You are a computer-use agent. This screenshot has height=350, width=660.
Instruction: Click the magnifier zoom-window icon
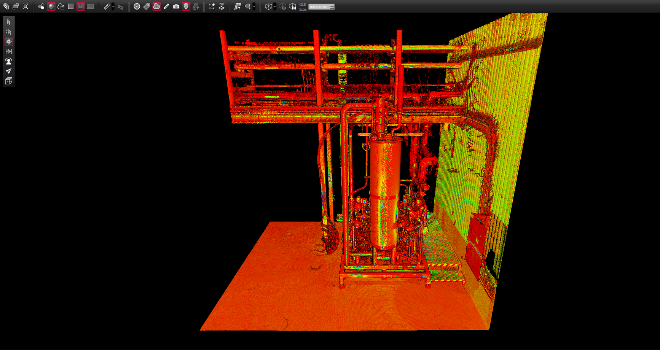[x=26, y=6]
